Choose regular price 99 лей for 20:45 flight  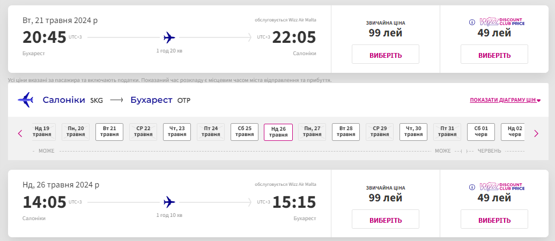(x=385, y=55)
